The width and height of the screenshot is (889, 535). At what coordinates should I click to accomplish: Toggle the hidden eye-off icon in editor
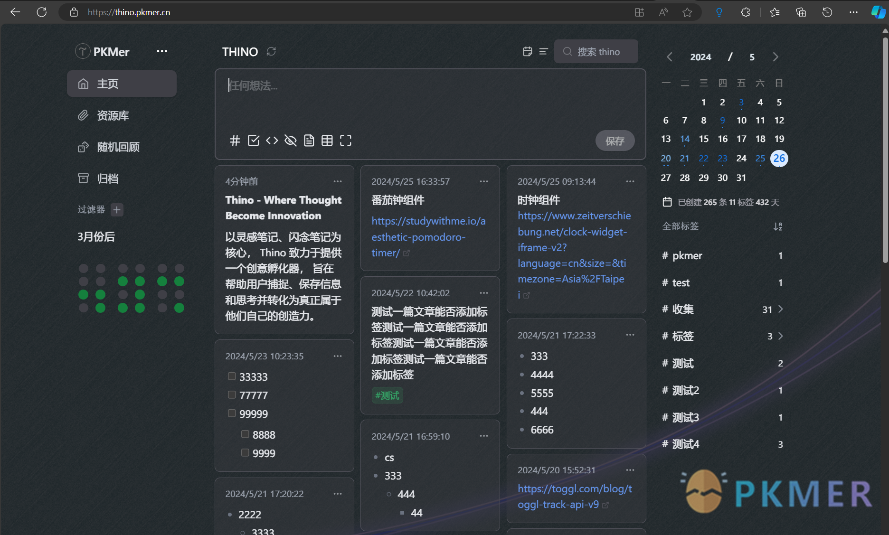(290, 141)
